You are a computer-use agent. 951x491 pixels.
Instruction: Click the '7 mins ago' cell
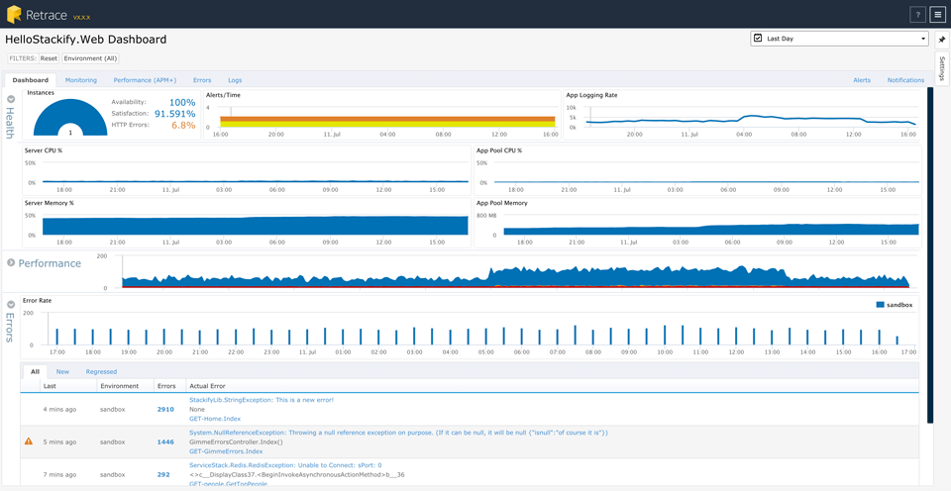(59, 474)
